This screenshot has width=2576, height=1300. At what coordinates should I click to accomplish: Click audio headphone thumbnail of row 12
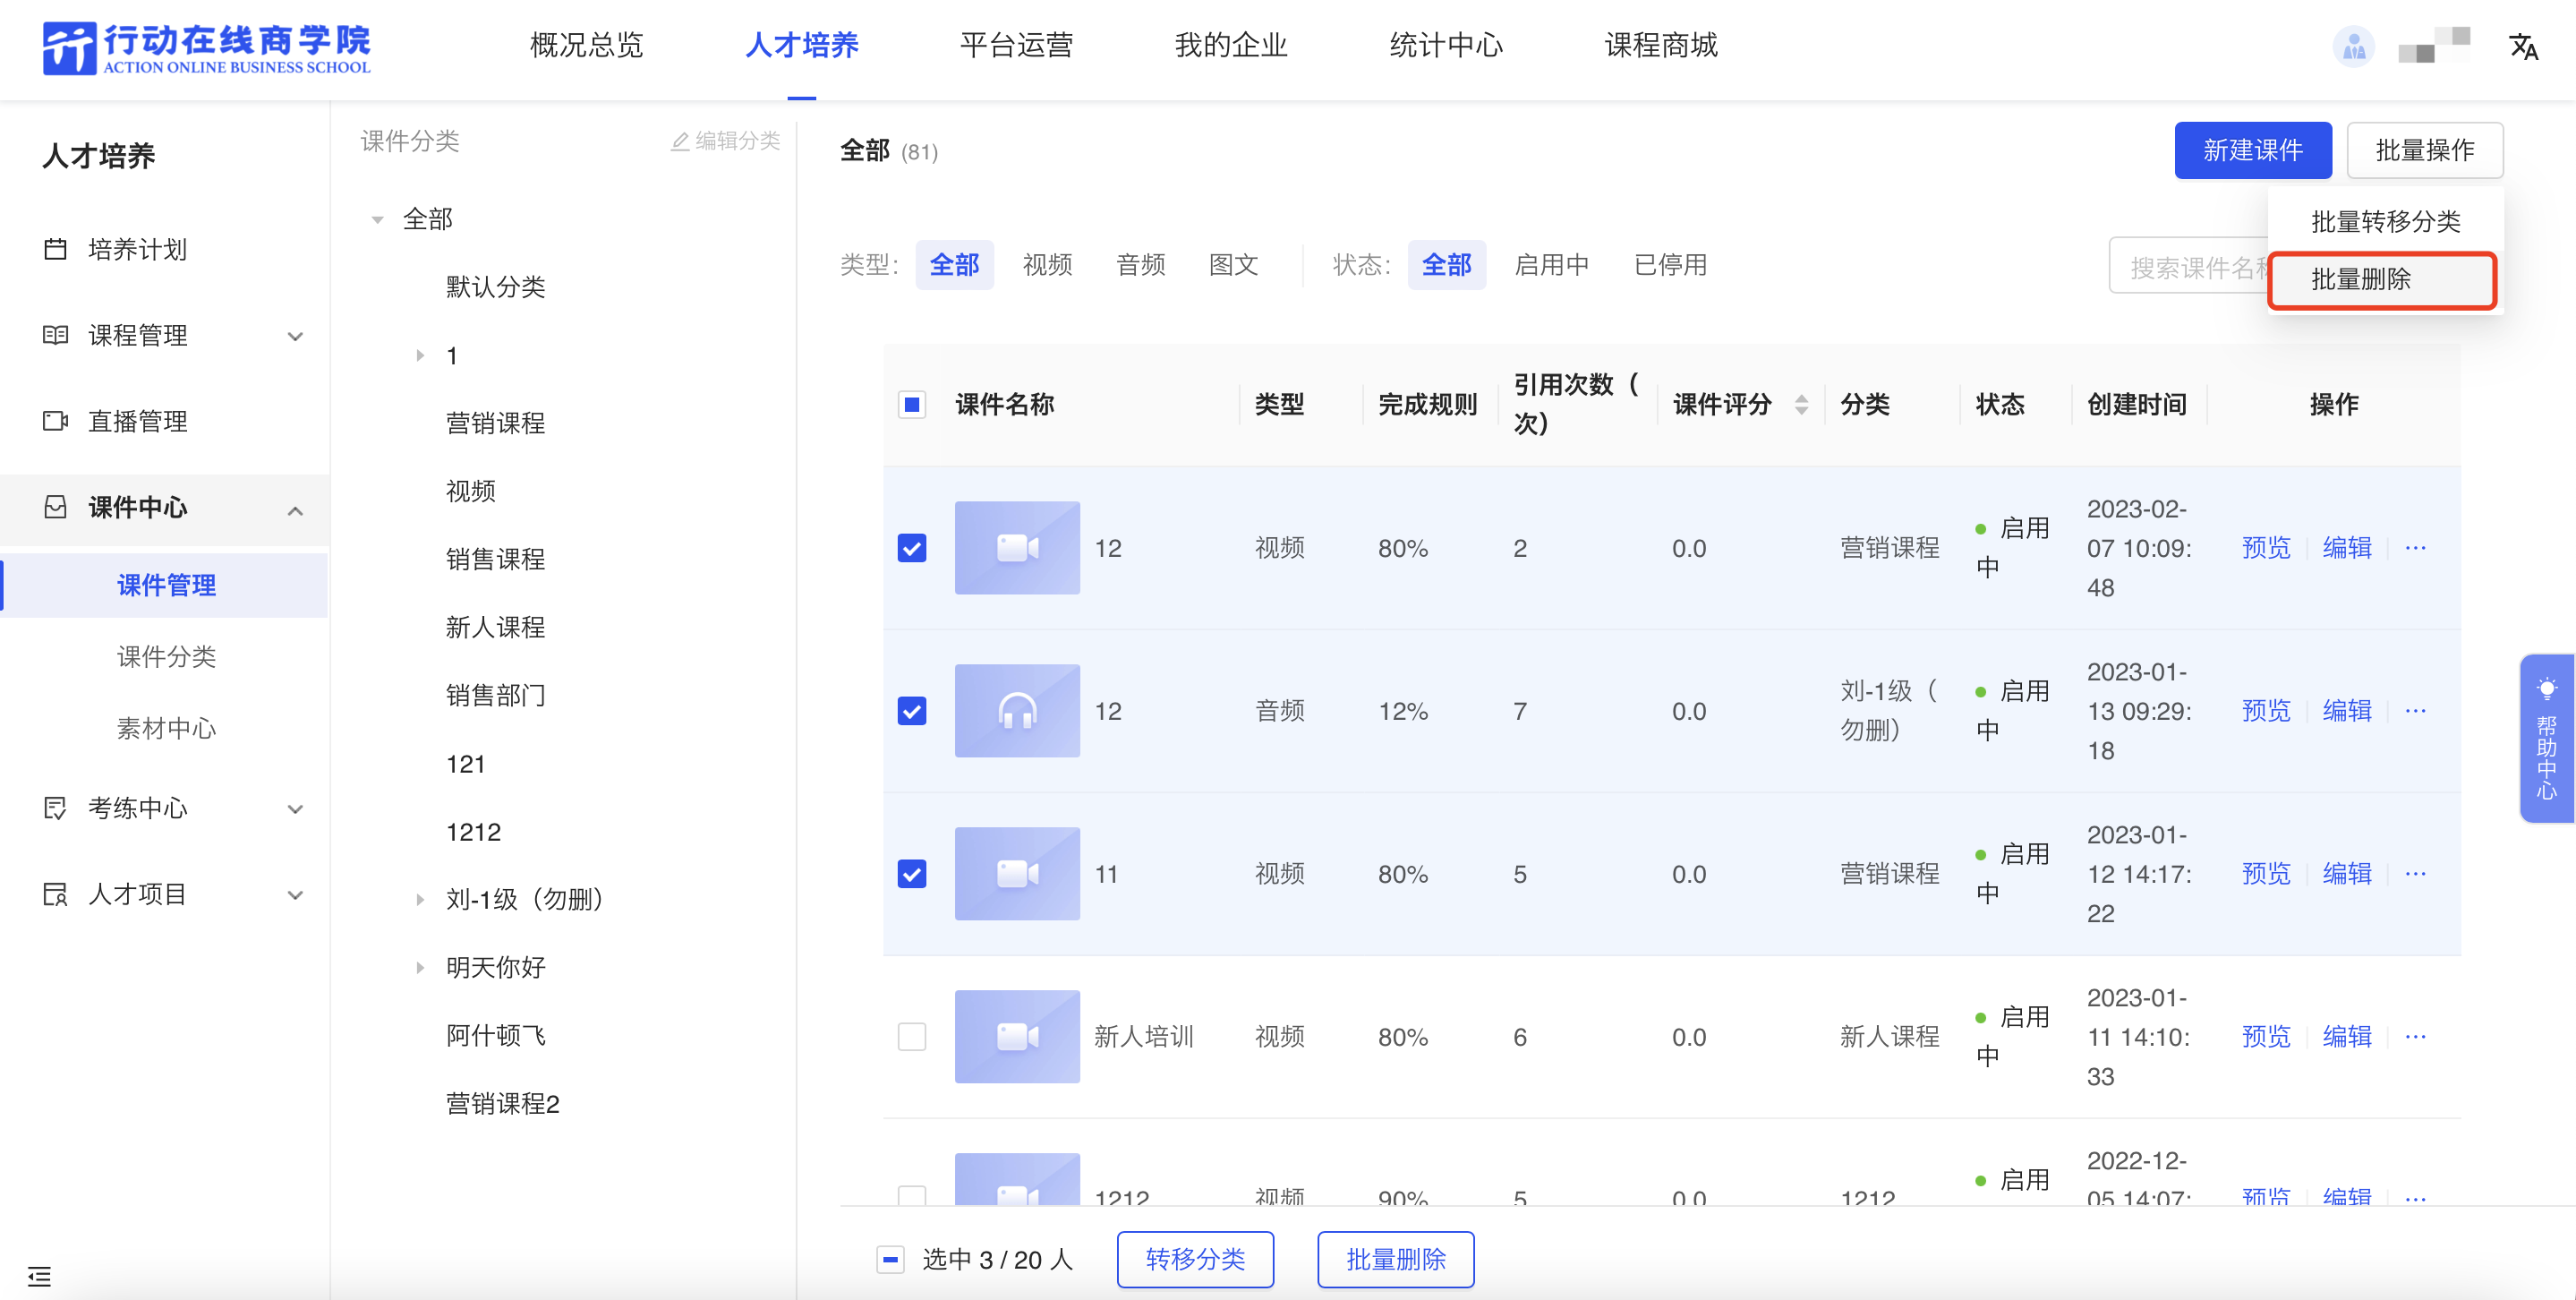click(1017, 711)
